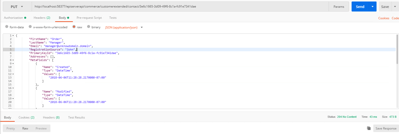Select the raw body radio option
This screenshot has height=134, width=399.
pos(74,27)
